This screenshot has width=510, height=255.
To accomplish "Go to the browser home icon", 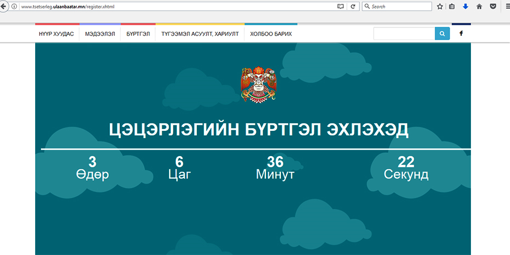I will [x=479, y=7].
